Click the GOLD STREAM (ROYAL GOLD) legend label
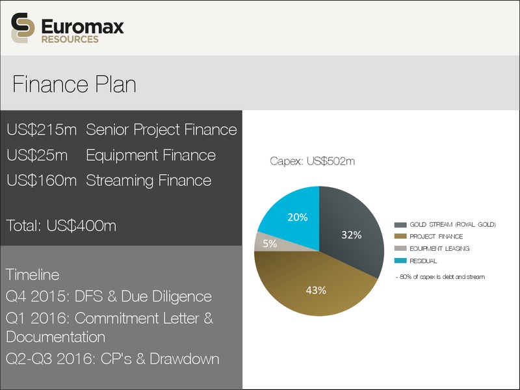The width and height of the screenshot is (520, 390). point(453,224)
